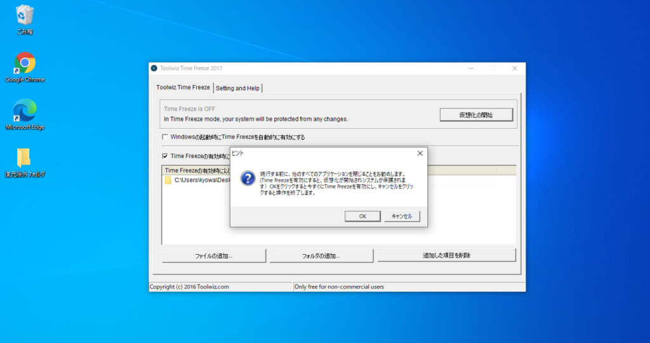Click the Time Freeze is OFF status label

pos(189,109)
